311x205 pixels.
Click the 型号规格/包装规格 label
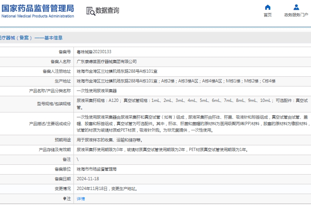tap(54, 104)
